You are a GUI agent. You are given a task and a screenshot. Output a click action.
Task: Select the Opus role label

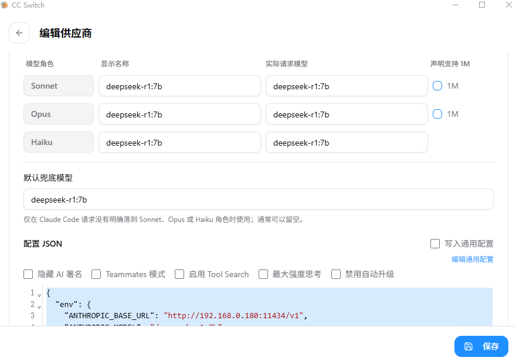tap(59, 114)
